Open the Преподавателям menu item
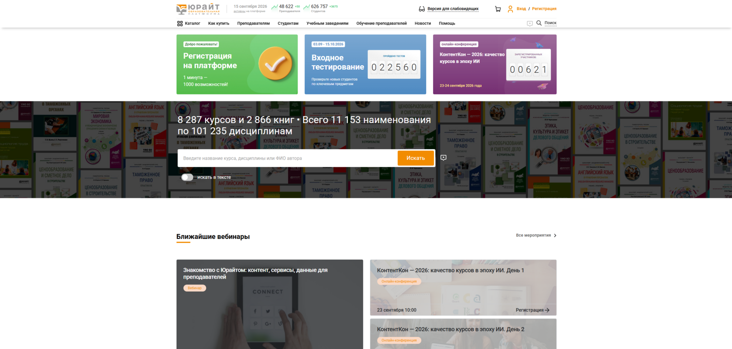This screenshot has height=349, width=732. click(253, 23)
